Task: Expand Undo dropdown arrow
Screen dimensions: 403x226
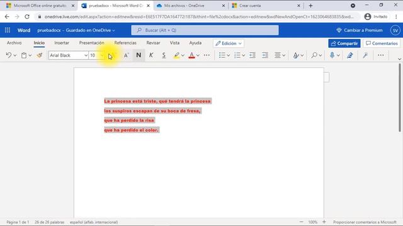Action: point(15,55)
